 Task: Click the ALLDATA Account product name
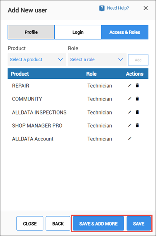coord(33,139)
